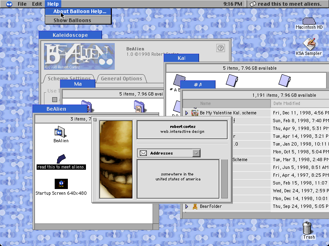Click the horizontal scrollbar of BeAlien window
Image resolution: width=329 pixels, height=246 pixels.
[x=94, y=227]
